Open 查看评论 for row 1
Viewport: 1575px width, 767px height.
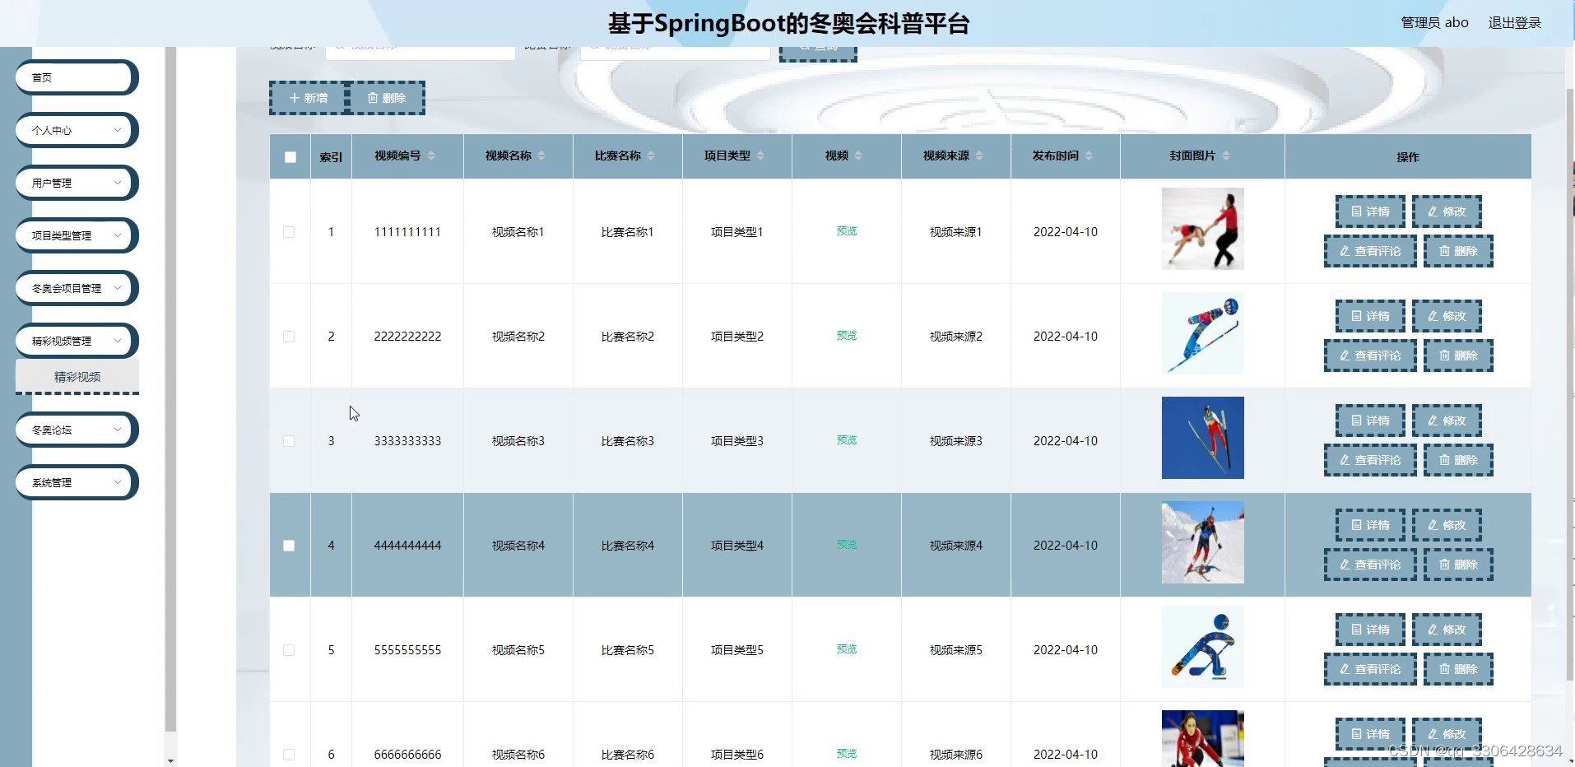tap(1370, 251)
